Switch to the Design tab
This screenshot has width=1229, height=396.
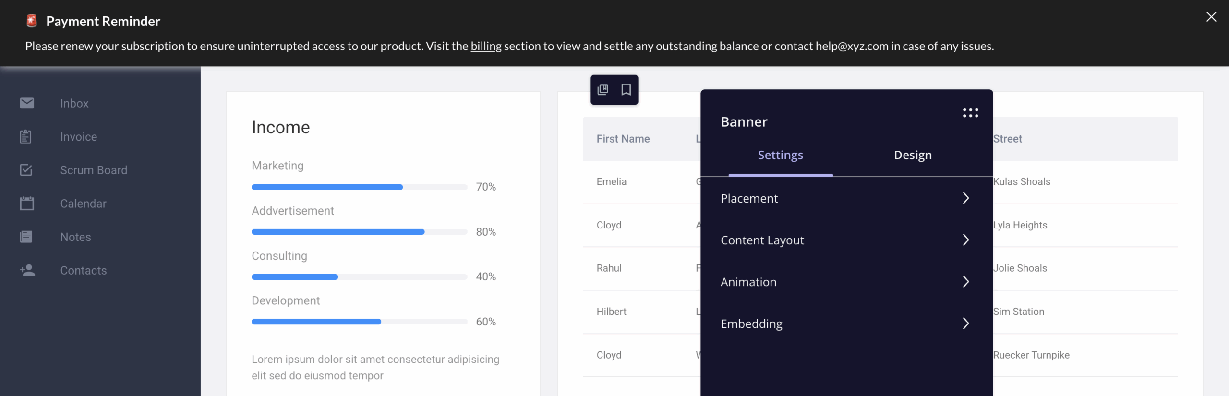(912, 155)
